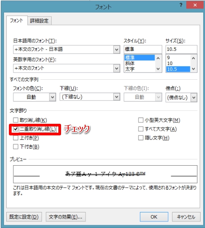Close the フォント dialog window
The image size is (205, 228).
pos(195,5)
